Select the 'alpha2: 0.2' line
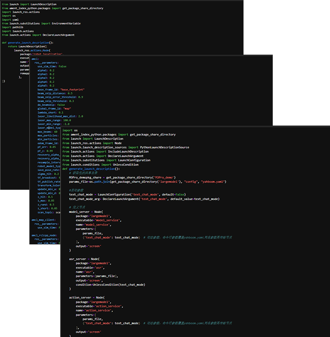Screen dimensions: 330x337 point(46,74)
